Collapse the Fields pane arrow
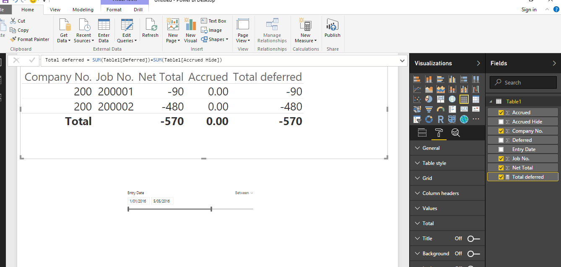 [x=554, y=64]
